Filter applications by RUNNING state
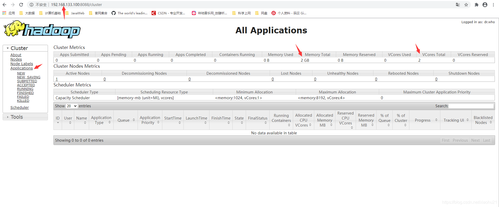The image size is (499, 207). coord(25,89)
